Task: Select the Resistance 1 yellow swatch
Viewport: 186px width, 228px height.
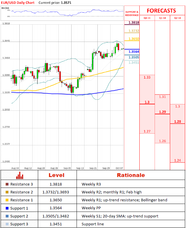Action: click(x=7, y=200)
